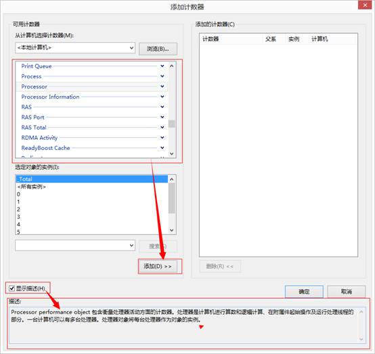The width and height of the screenshot is (375, 354).
Task: Click the 取消 cancel button
Action: [x=346, y=291]
